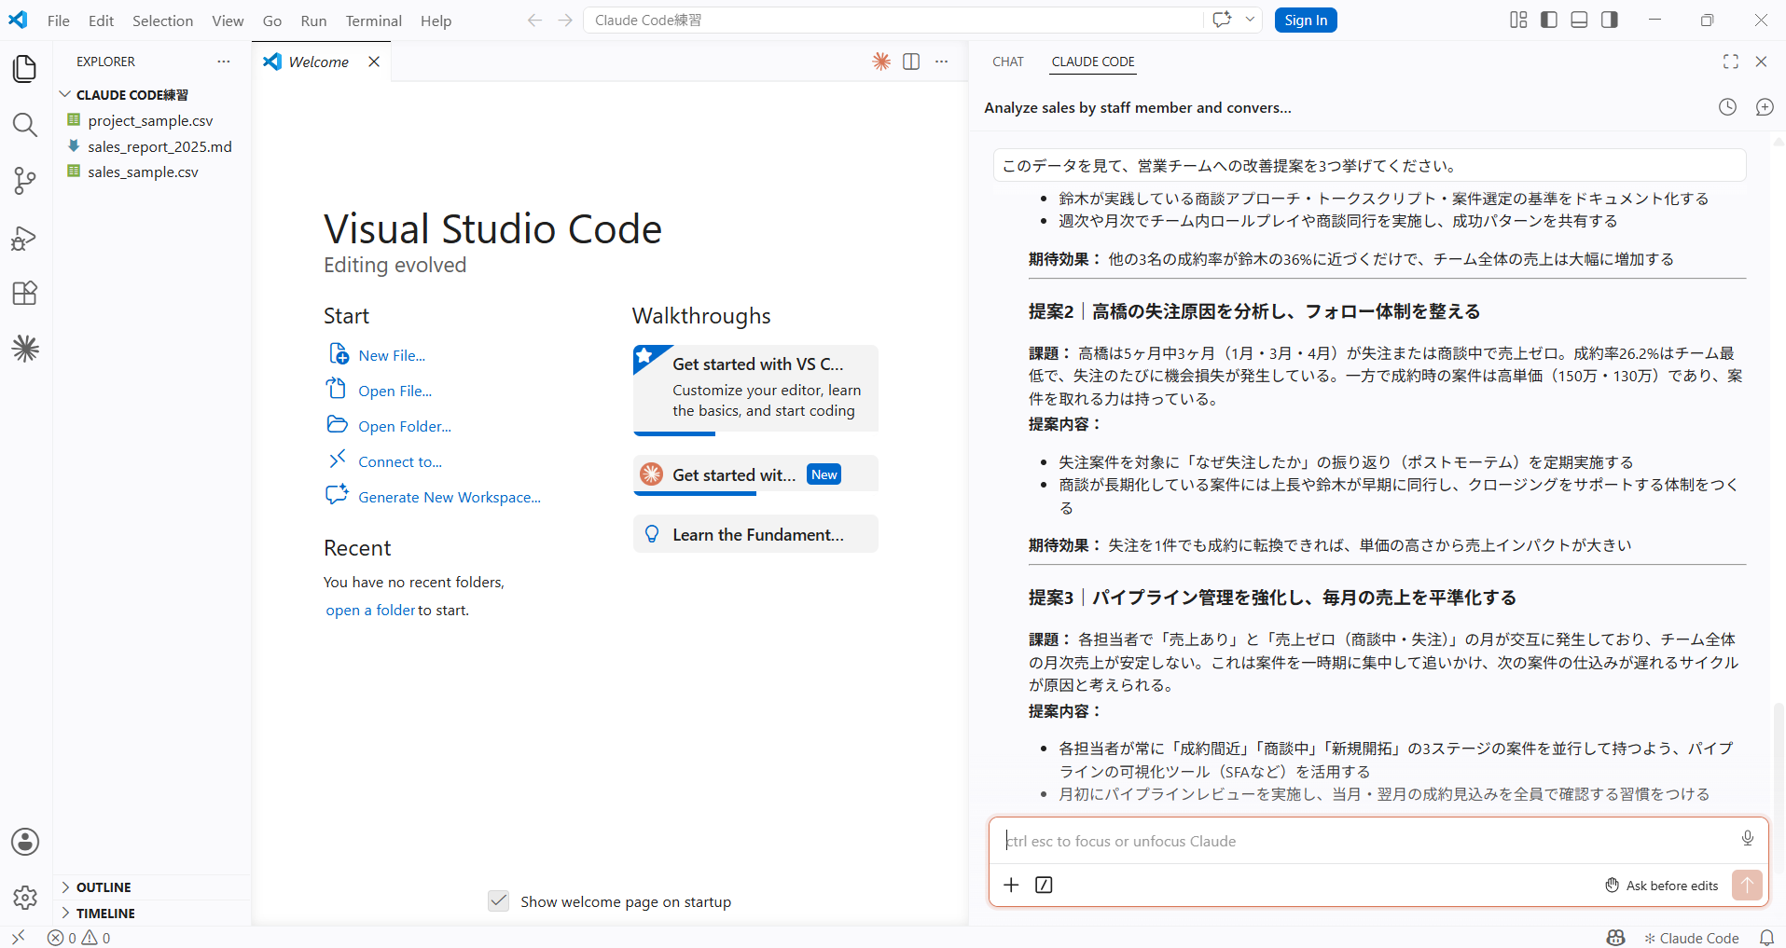Click Generate New Workspace... link
The width and height of the screenshot is (1786, 948).
[450, 497]
